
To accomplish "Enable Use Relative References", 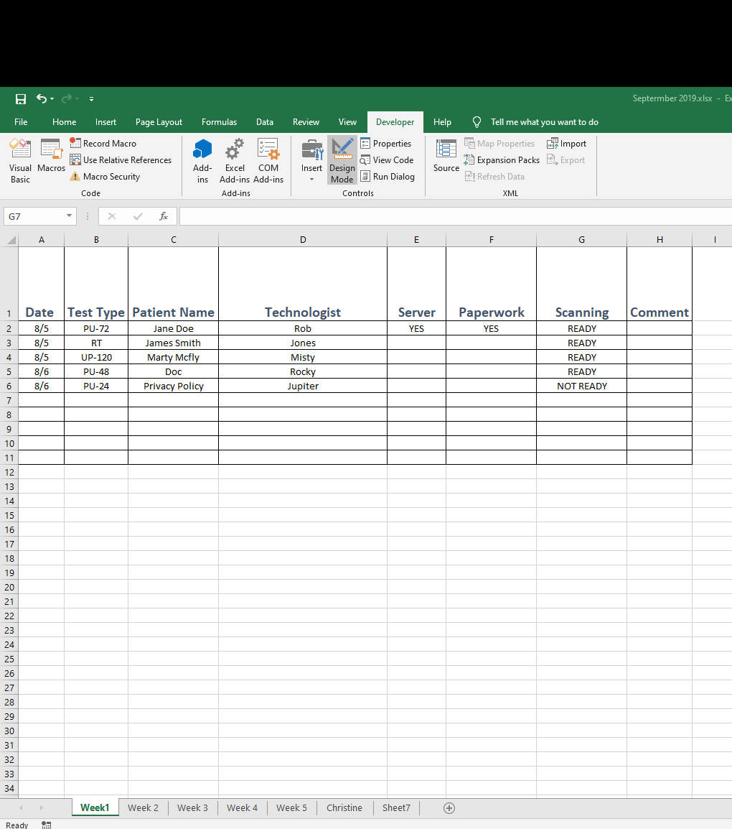I will [121, 159].
